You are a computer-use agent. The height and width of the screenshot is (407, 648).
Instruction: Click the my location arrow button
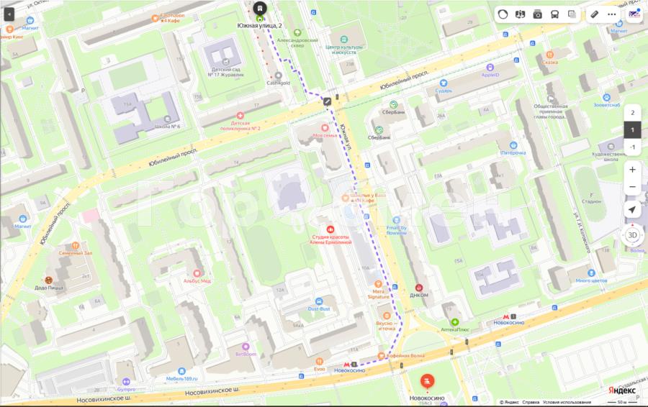[x=632, y=209]
